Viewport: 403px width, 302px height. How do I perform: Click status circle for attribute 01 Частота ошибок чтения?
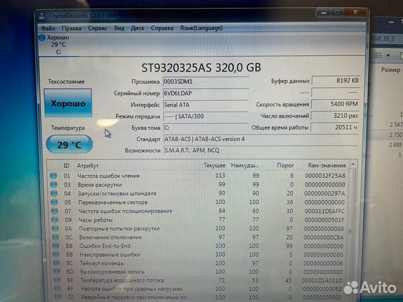[x=54, y=176]
